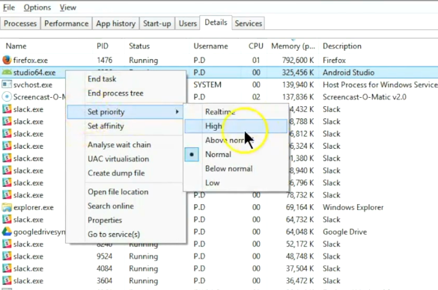Screen dimensions: 438x290
Task: Click the Windows Explorer folder icon beside explorer.exe
Action: (x=7, y=207)
